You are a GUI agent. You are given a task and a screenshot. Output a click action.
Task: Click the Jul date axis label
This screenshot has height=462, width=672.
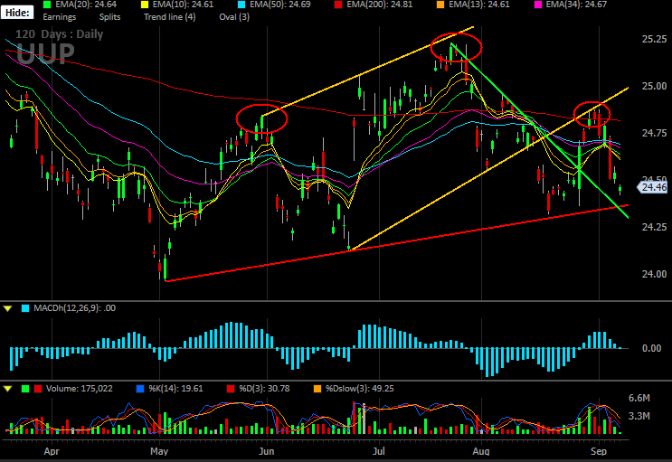[379, 451]
